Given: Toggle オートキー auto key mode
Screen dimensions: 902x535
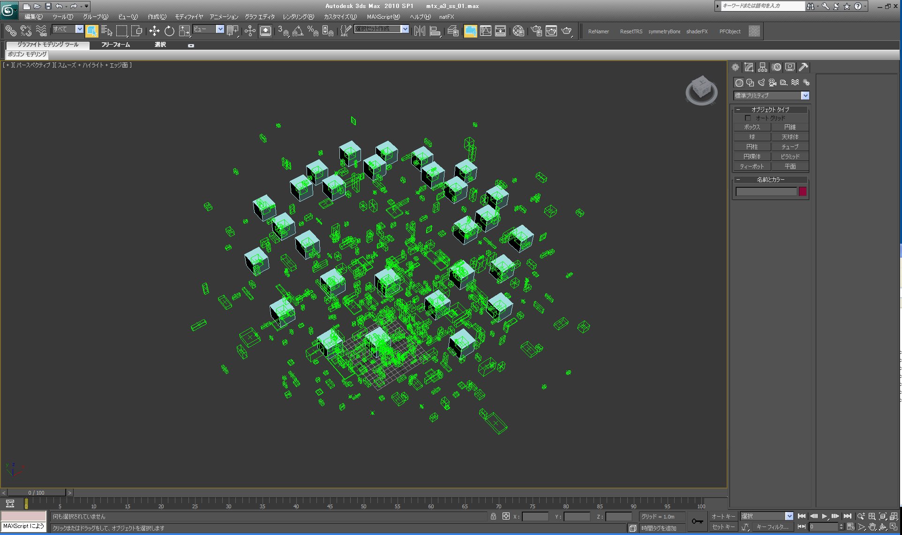Looking at the screenshot, I should click(x=723, y=516).
